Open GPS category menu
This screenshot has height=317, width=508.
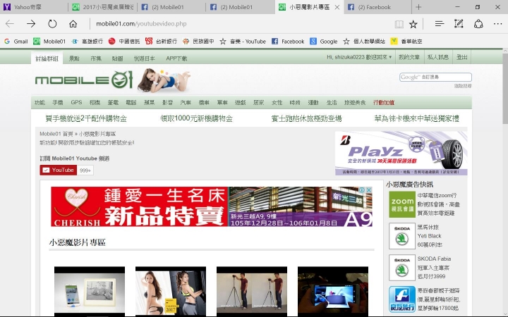pyautogui.click(x=76, y=103)
